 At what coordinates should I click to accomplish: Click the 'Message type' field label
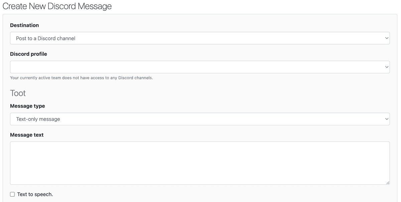(27, 106)
